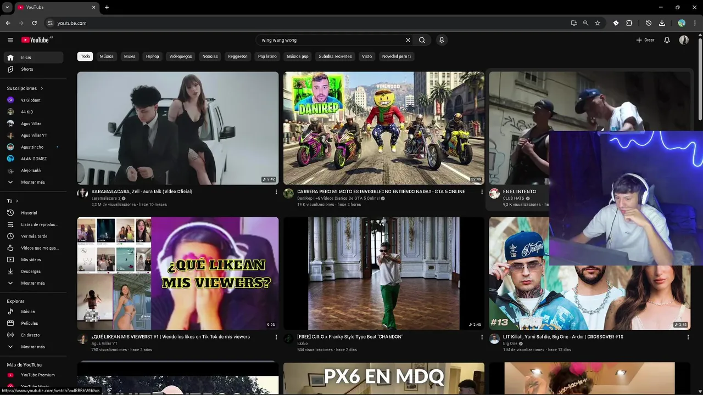
Task: Select the Noticias filter chip
Action: click(x=210, y=57)
